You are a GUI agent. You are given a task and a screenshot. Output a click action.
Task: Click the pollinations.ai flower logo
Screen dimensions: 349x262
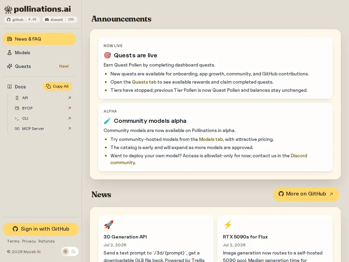[8, 9]
